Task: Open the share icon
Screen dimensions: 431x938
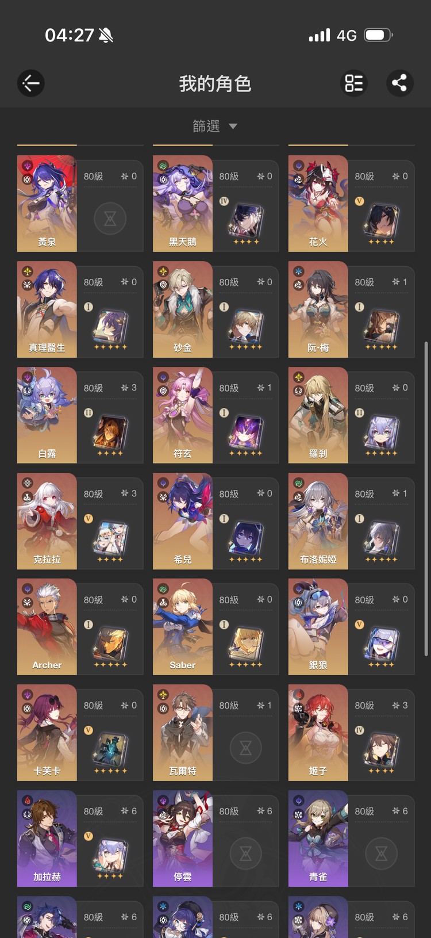Action: [x=399, y=83]
